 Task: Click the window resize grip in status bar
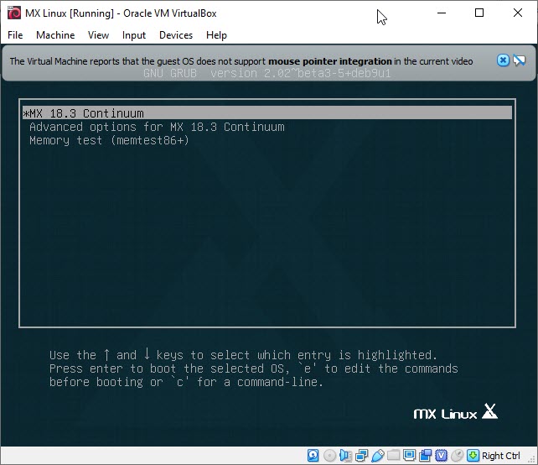[533, 460]
